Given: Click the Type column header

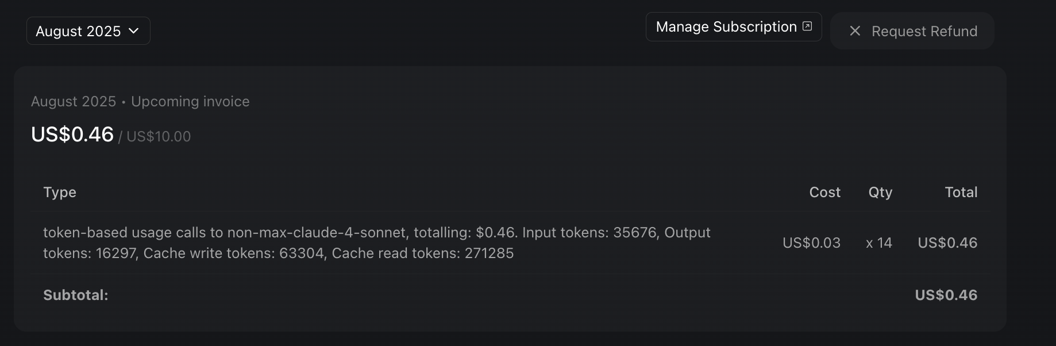Looking at the screenshot, I should click(60, 193).
